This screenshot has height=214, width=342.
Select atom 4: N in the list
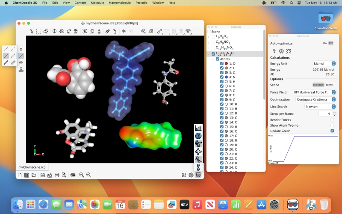click(233, 77)
